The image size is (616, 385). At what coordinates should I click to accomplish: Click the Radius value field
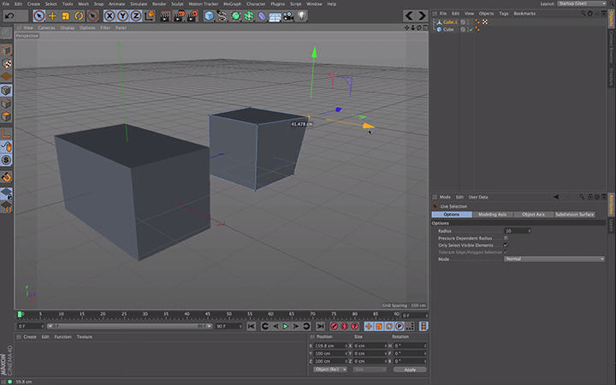pos(518,231)
